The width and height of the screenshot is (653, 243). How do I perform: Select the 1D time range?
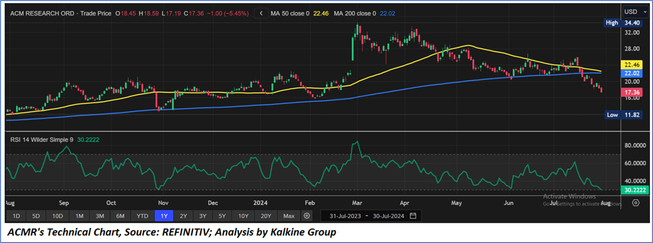pyautogui.click(x=16, y=216)
